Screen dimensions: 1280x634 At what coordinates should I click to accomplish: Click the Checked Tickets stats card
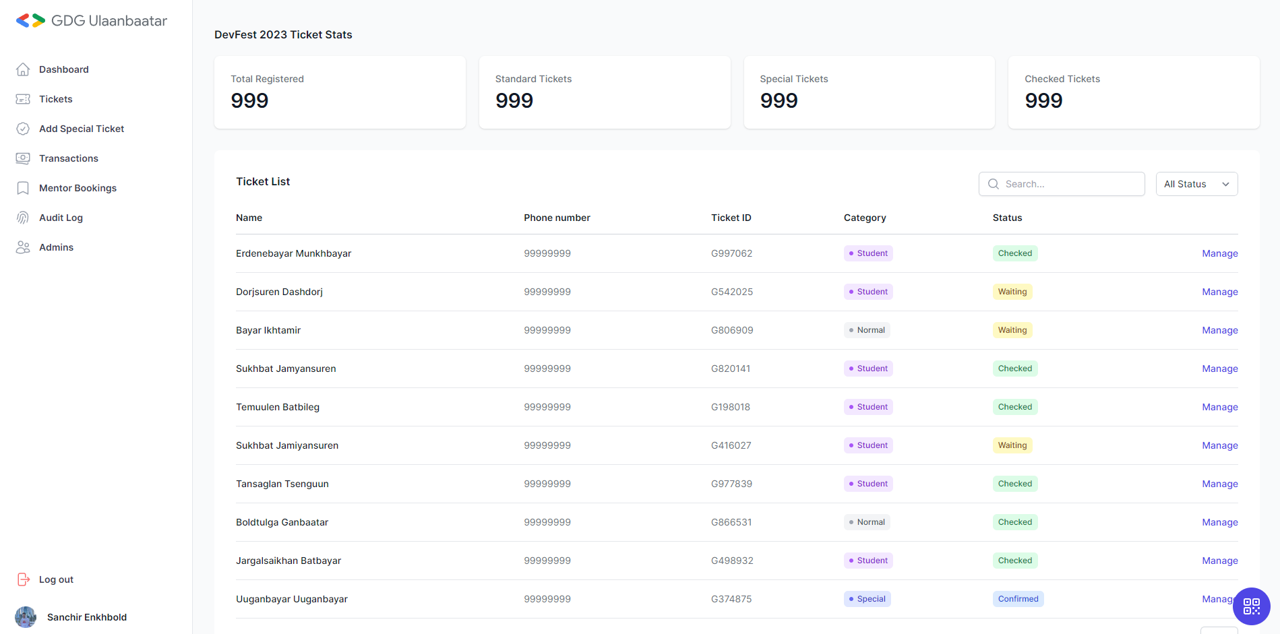(1134, 92)
